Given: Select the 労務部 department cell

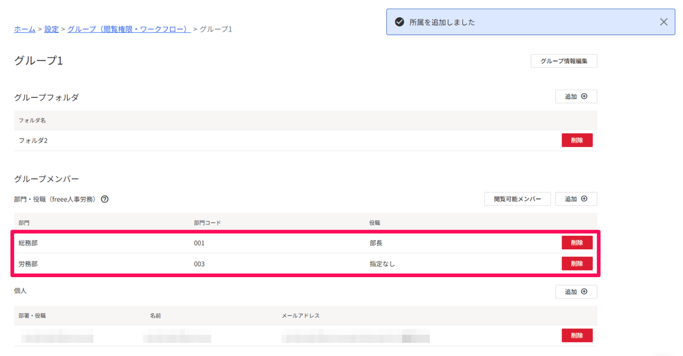Looking at the screenshot, I should pos(28,264).
